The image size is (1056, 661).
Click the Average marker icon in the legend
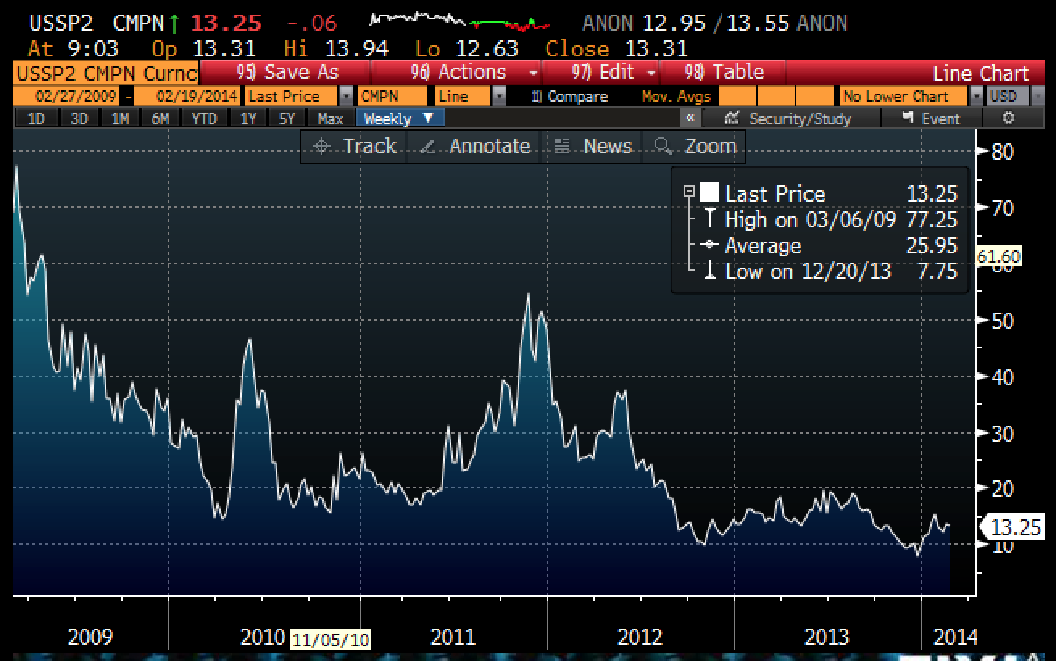pyautogui.click(x=709, y=245)
